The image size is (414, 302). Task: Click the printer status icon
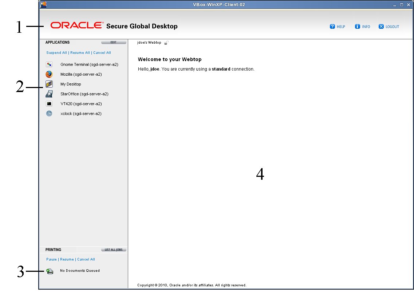pos(50,271)
